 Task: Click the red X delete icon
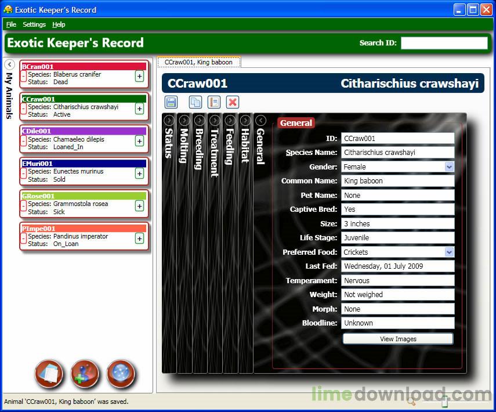coord(233,102)
